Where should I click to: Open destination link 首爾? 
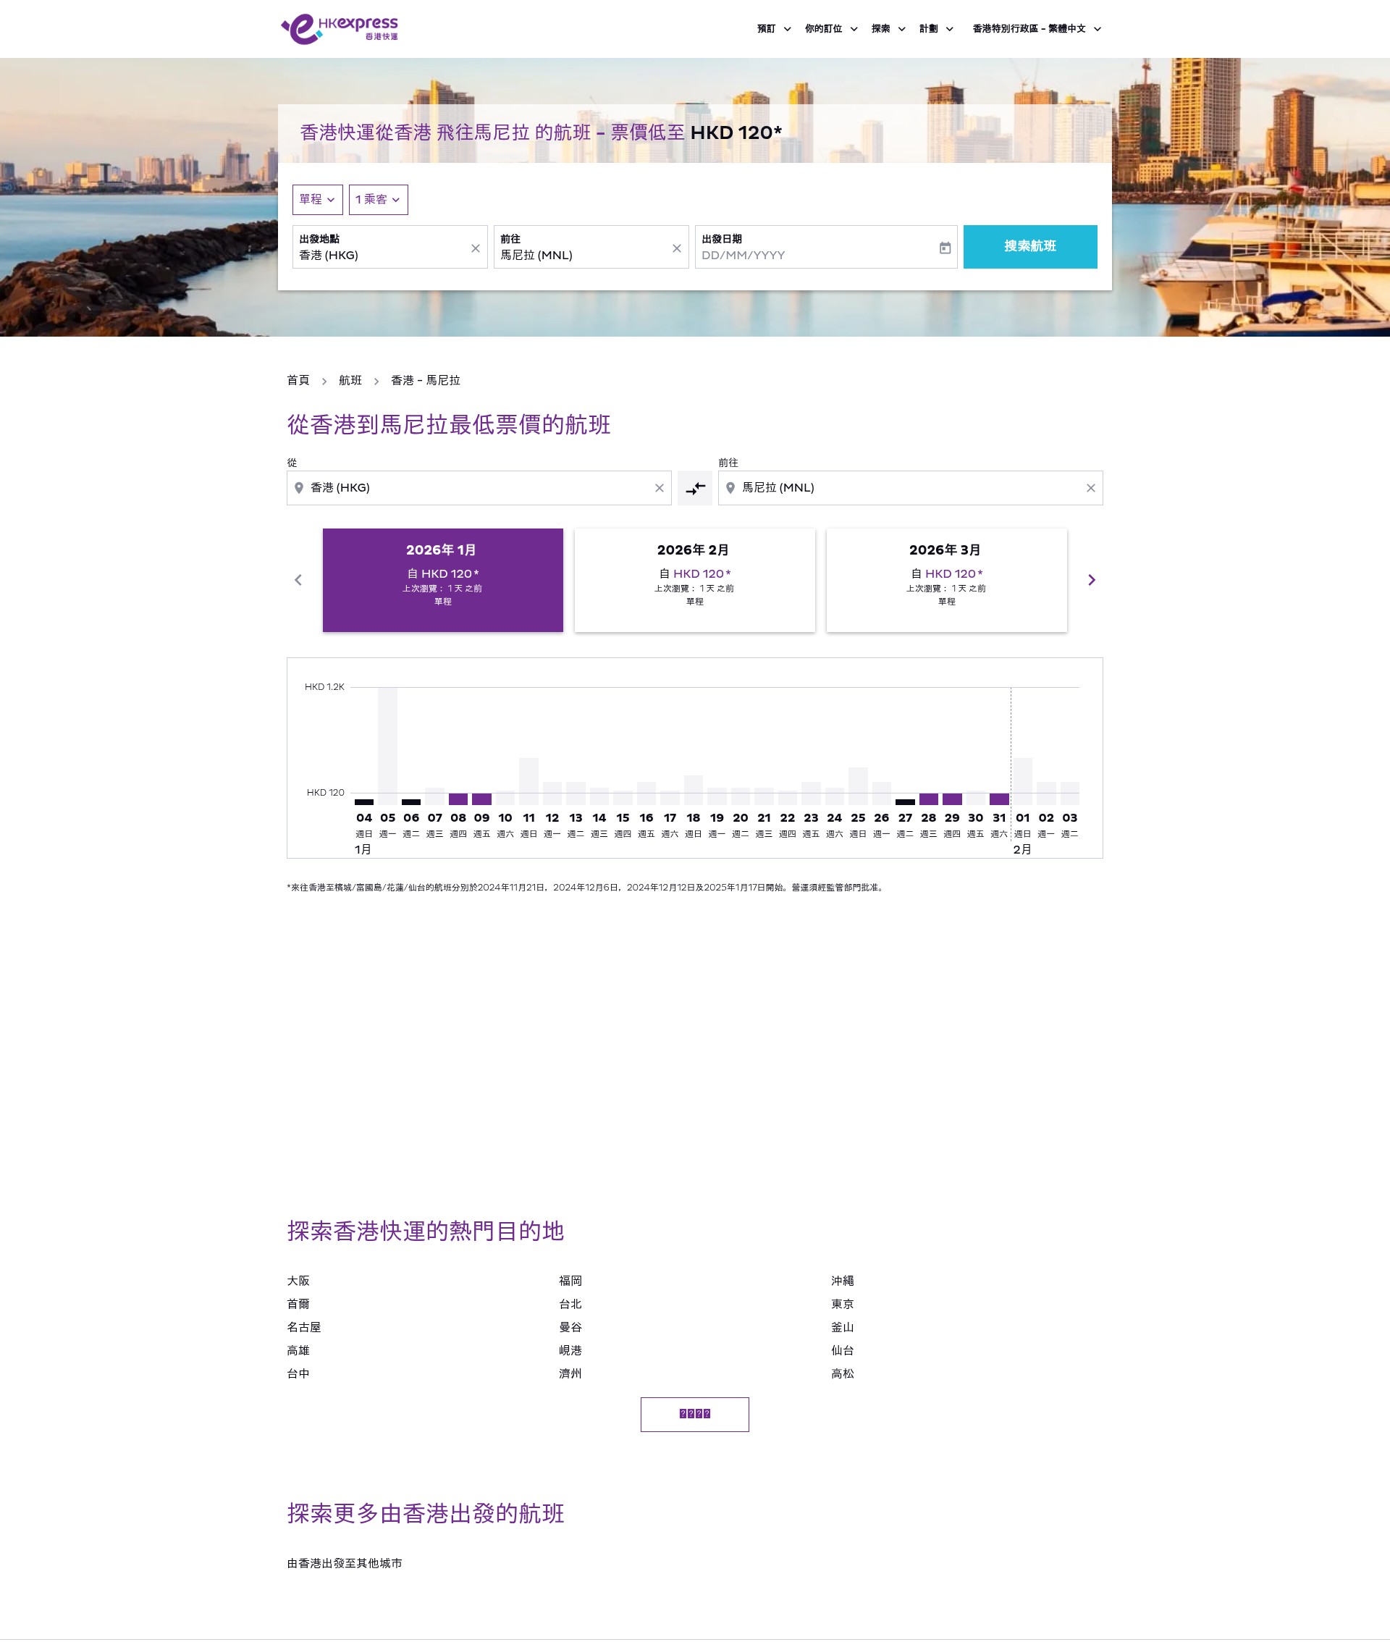298,1304
